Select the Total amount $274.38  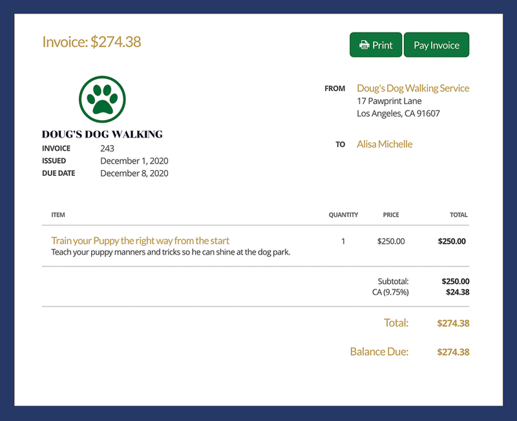pyautogui.click(x=453, y=323)
